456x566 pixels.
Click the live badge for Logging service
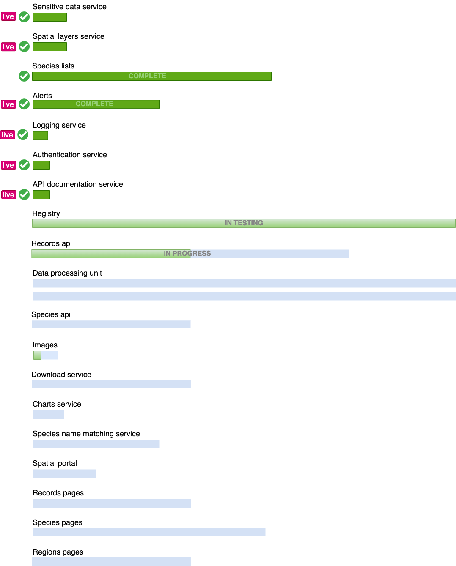click(7, 135)
